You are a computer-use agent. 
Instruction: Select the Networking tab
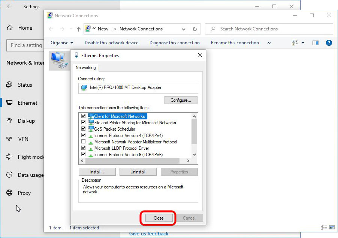pos(86,68)
